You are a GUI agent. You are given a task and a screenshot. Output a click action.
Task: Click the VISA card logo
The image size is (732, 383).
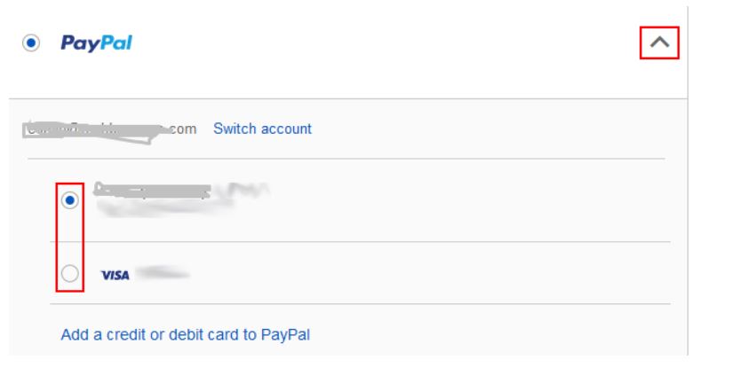115,276
